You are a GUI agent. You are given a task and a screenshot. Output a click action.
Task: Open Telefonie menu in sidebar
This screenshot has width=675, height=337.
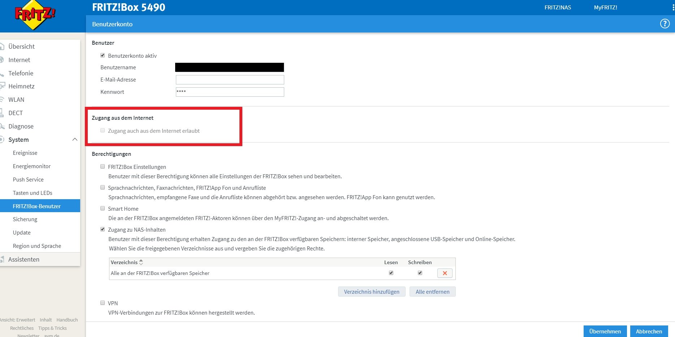coord(21,73)
